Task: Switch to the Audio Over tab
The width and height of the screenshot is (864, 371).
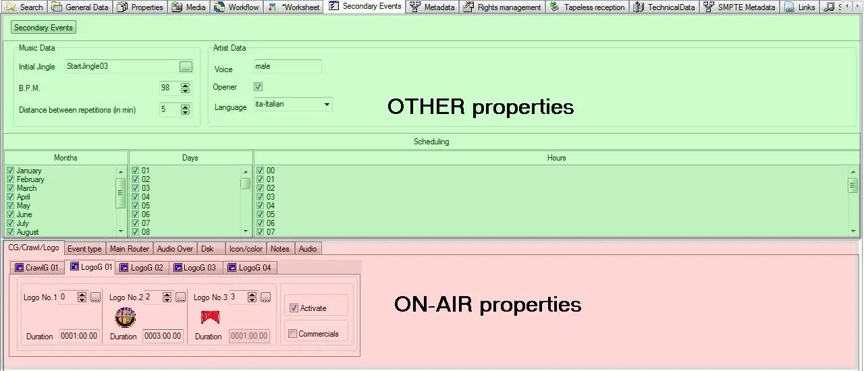Action: tap(175, 249)
